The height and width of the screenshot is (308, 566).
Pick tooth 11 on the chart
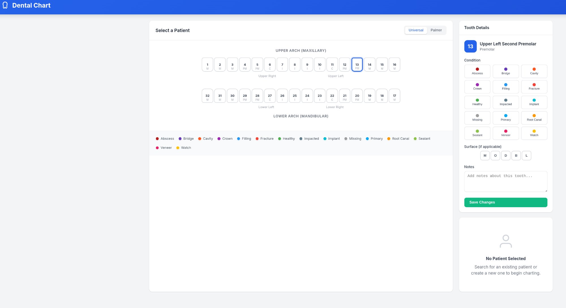tap(332, 65)
